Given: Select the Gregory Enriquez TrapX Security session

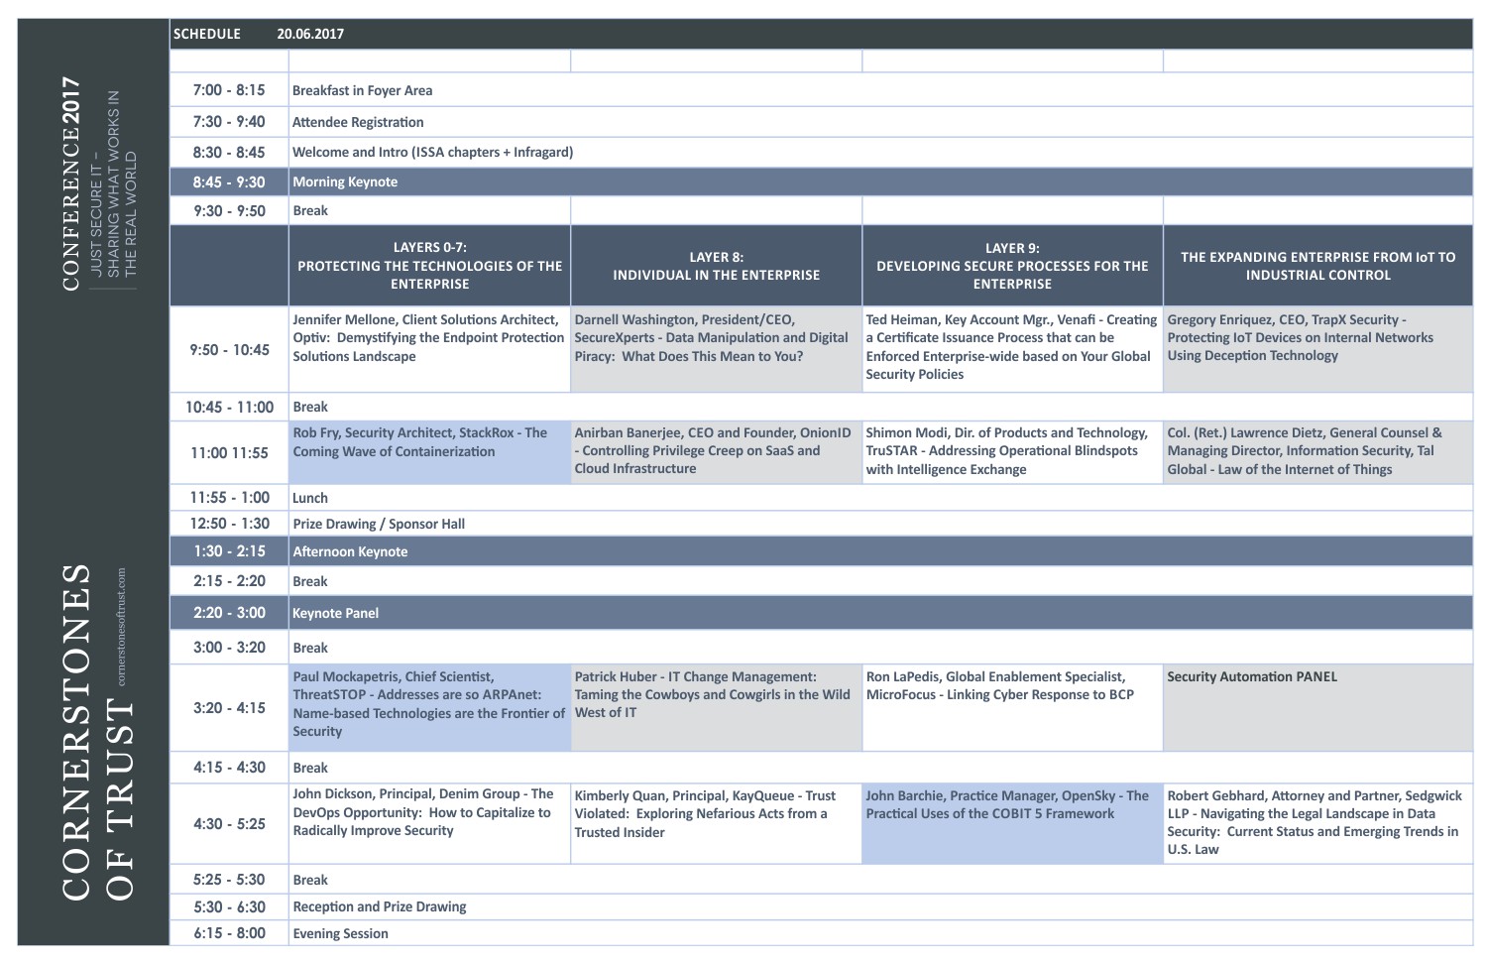Looking at the screenshot, I should (x=1318, y=349).
